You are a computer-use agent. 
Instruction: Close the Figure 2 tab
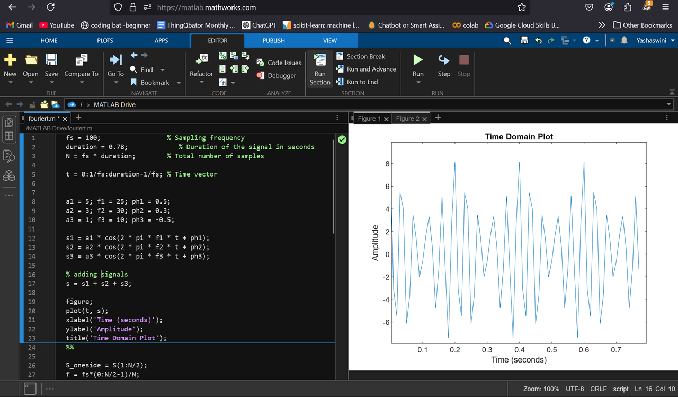pos(425,119)
